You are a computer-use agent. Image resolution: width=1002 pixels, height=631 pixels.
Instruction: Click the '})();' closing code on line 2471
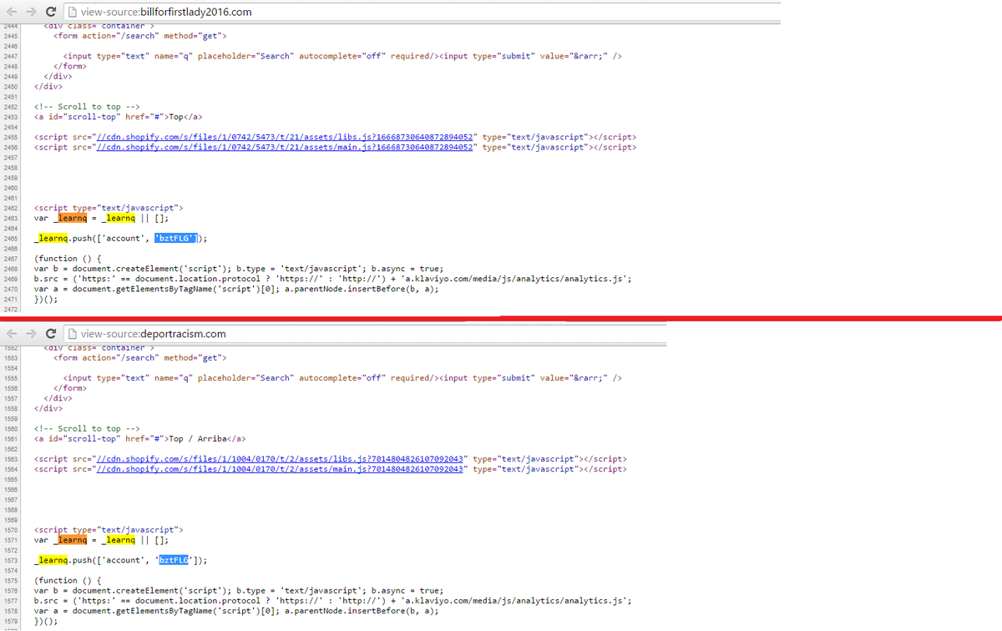pyautogui.click(x=46, y=299)
